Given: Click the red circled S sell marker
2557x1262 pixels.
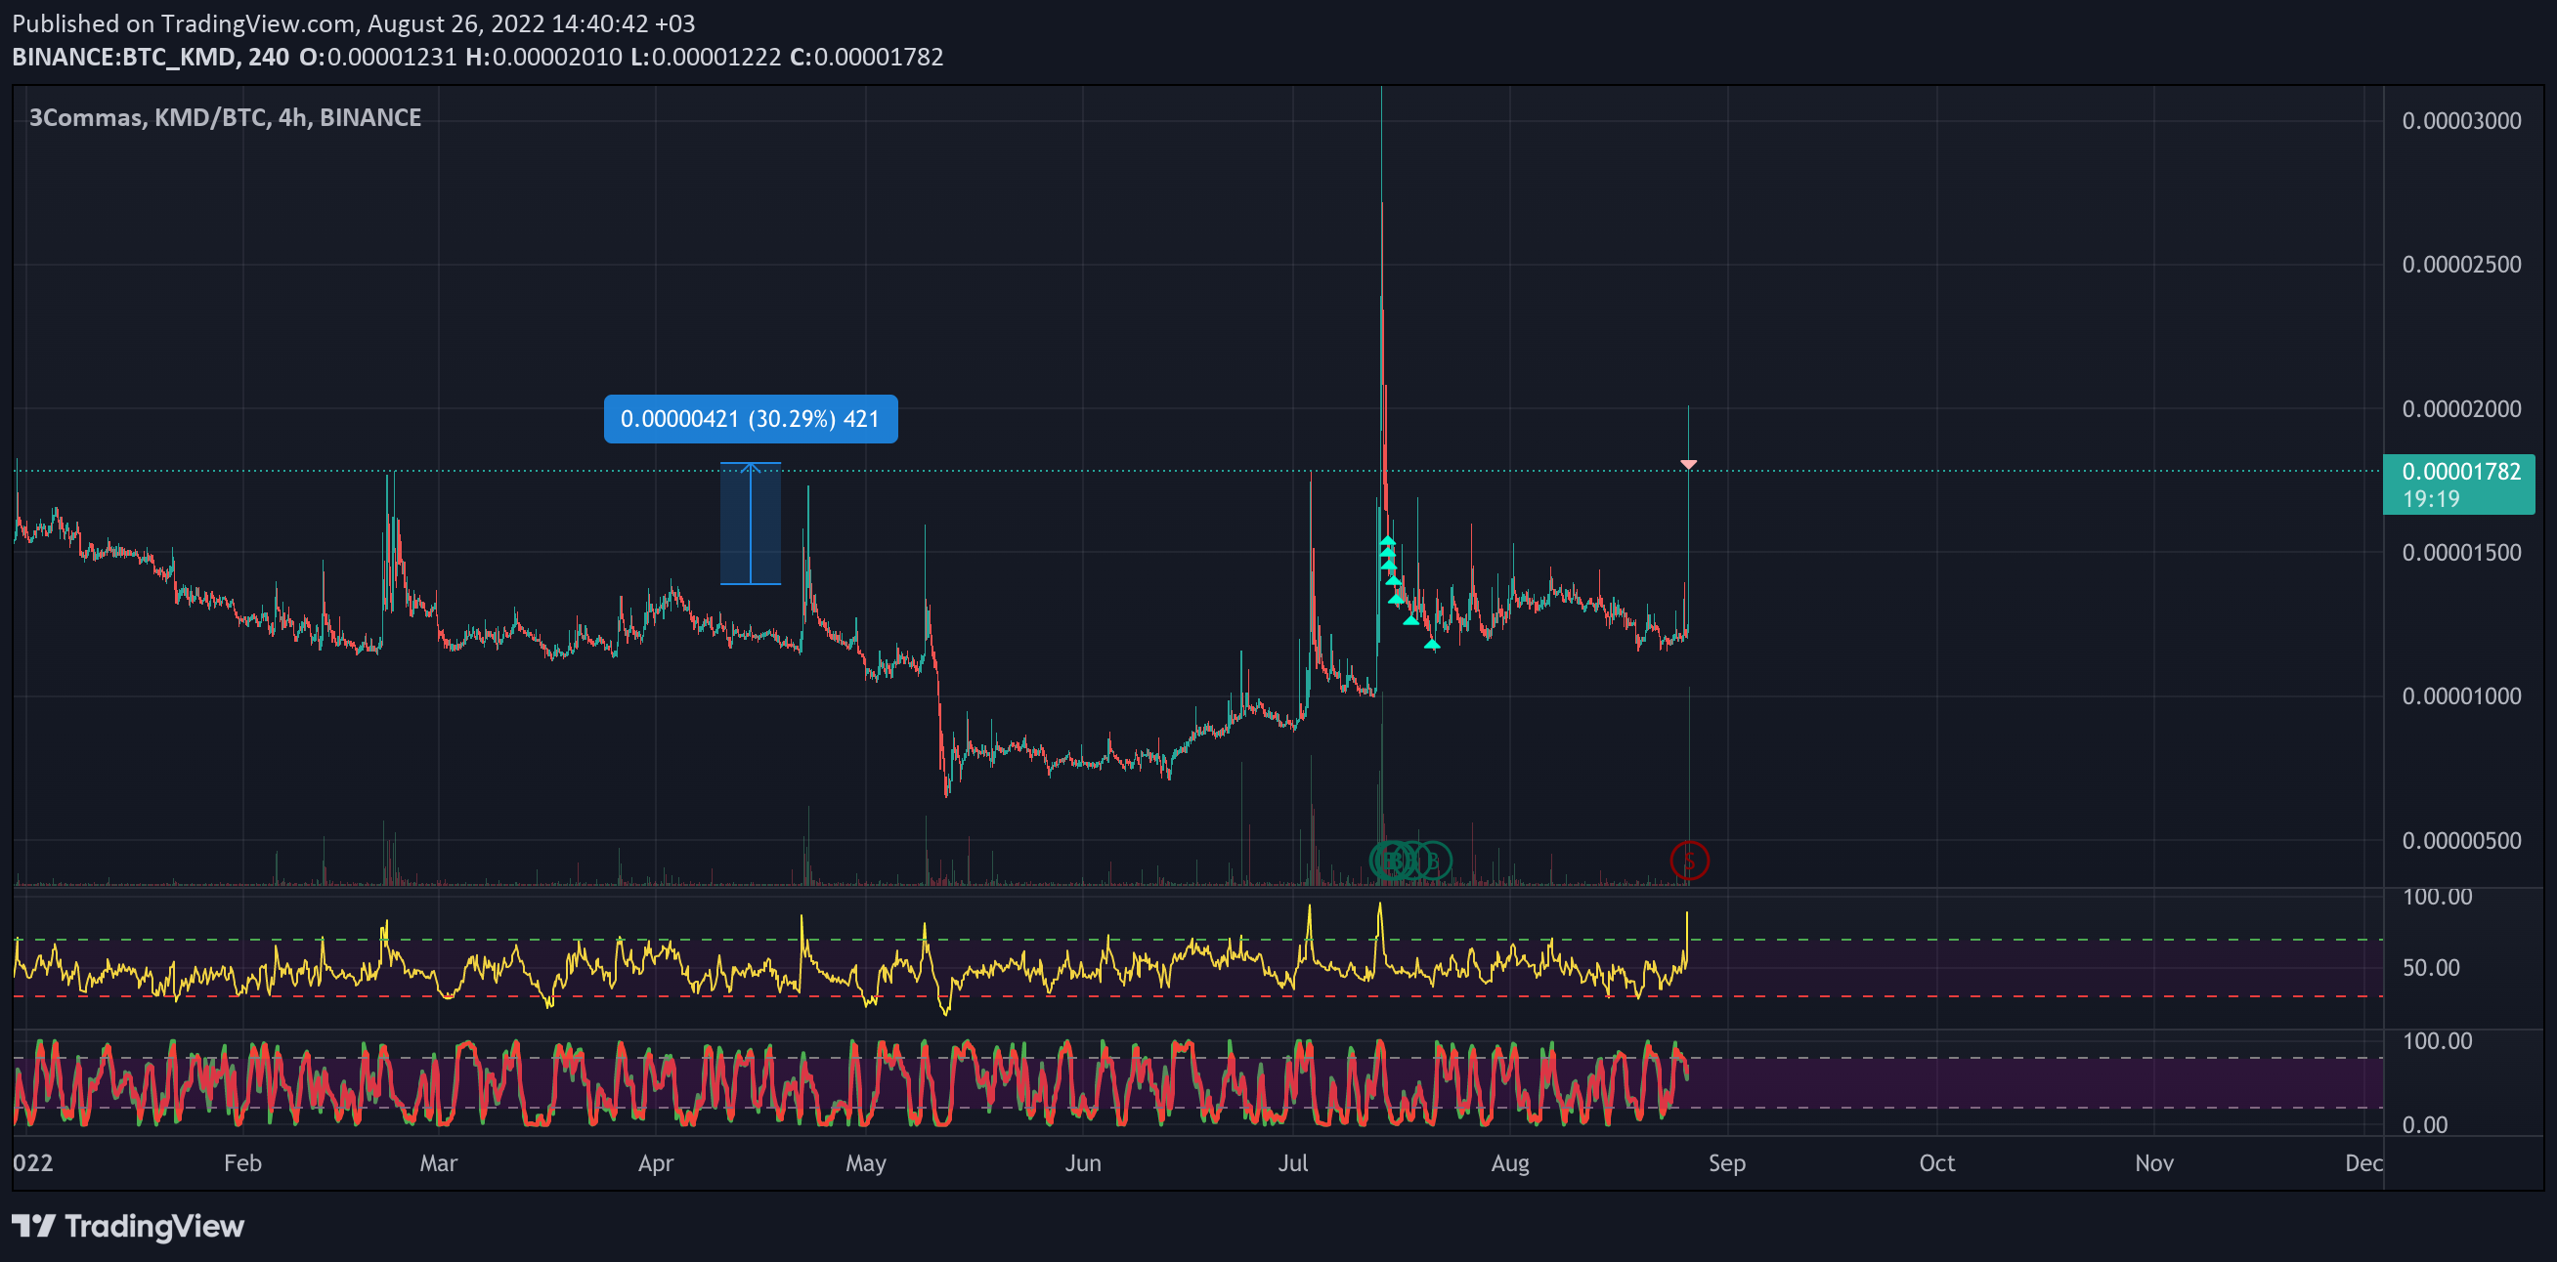Looking at the screenshot, I should pyautogui.click(x=1688, y=861).
